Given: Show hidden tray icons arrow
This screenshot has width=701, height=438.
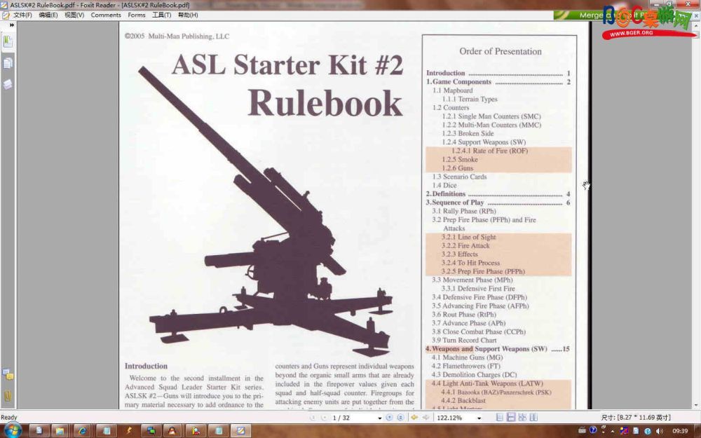Looking at the screenshot, I should 613,432.
